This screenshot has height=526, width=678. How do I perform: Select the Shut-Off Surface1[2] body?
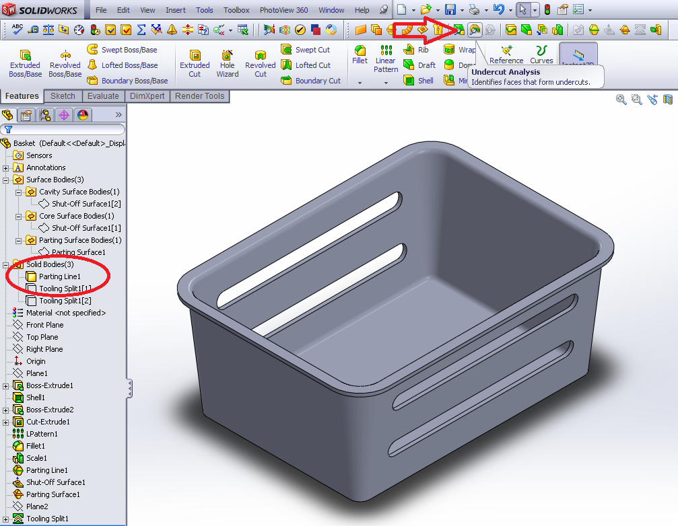click(79, 204)
